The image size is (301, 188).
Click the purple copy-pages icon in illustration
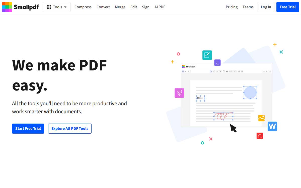[217, 63]
